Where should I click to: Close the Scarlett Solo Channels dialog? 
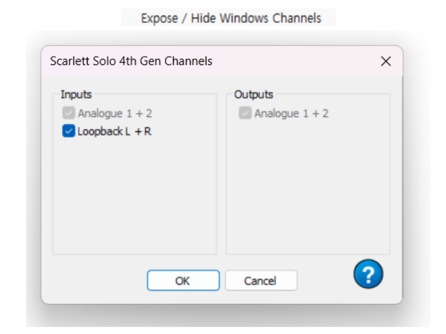[386, 61]
